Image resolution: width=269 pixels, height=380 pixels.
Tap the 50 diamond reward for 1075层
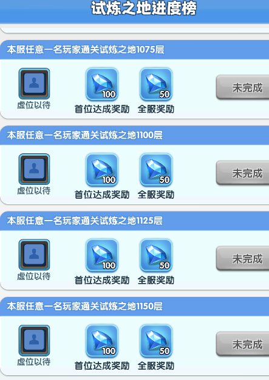click(x=156, y=84)
